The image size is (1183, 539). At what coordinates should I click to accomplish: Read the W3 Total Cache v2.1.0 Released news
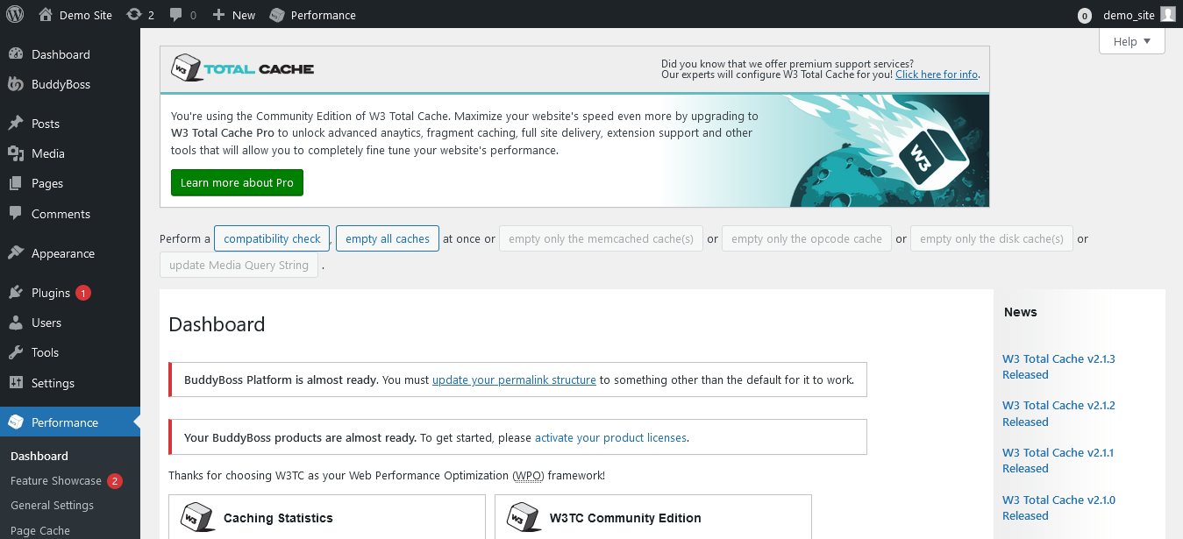pos(1058,507)
